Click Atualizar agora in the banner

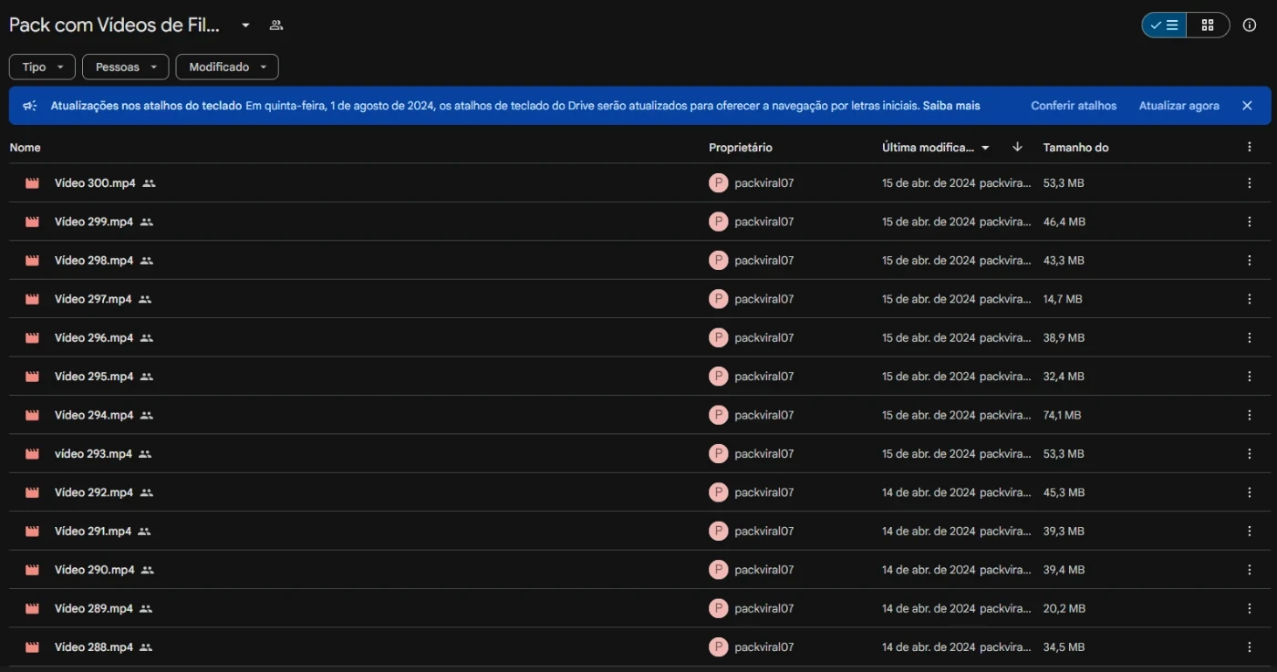1178,106
